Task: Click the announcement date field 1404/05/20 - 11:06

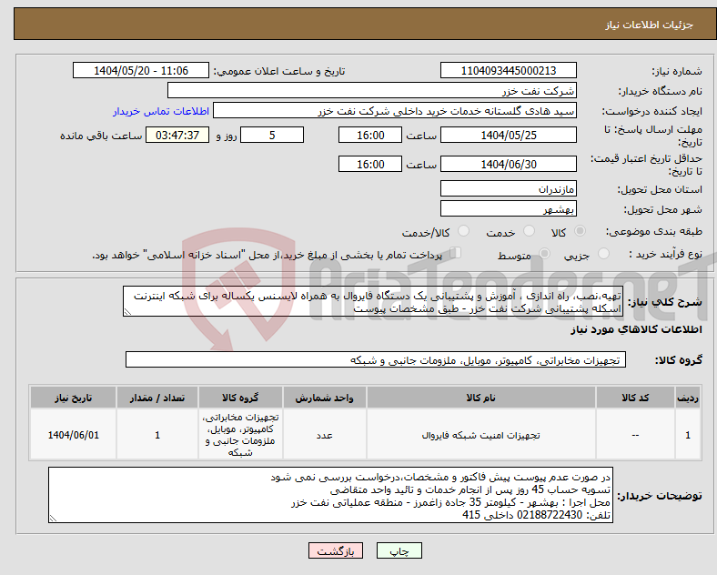Action: [141, 70]
